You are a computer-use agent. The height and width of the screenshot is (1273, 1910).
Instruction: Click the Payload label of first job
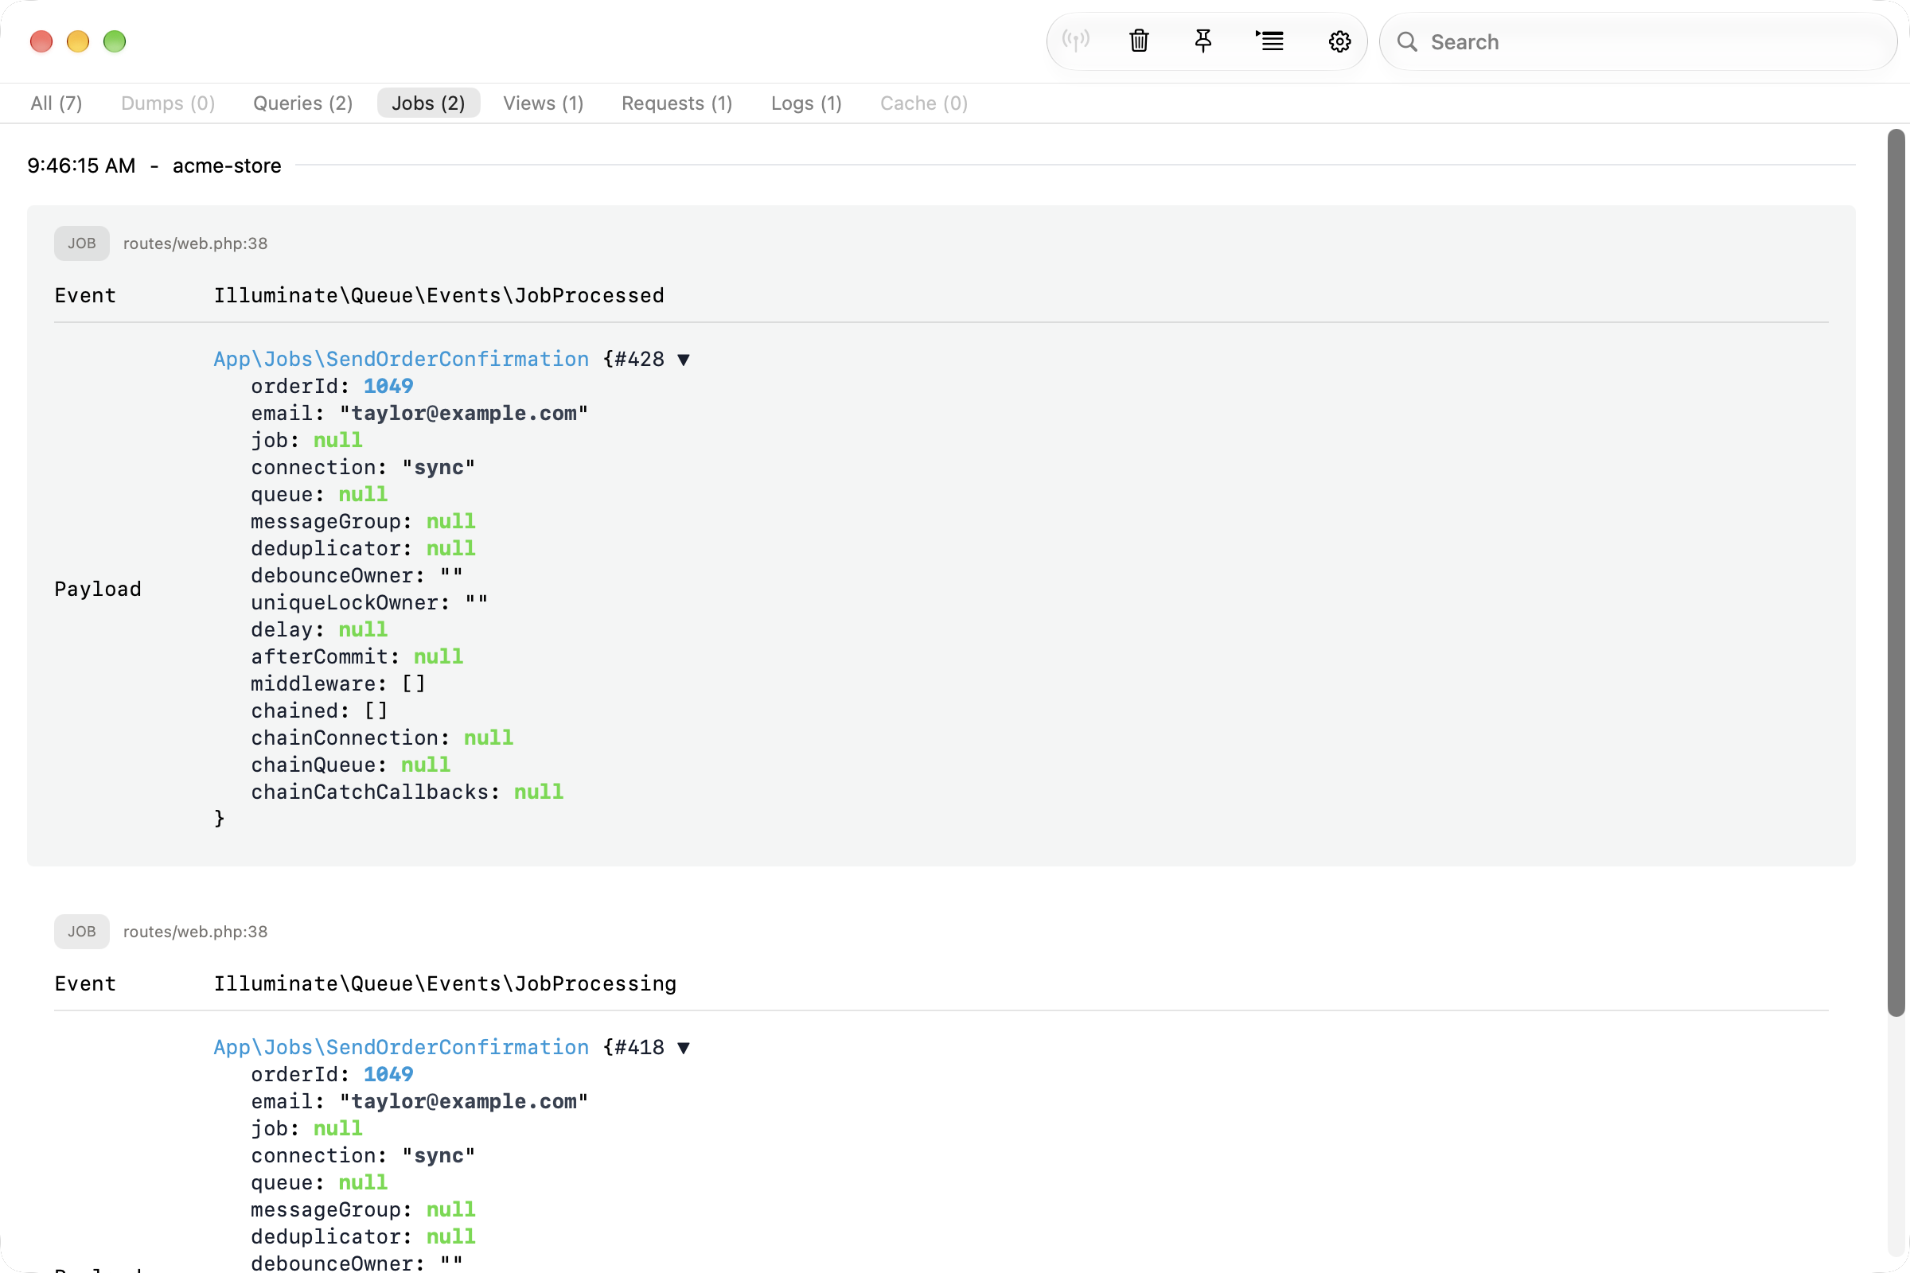[98, 590]
